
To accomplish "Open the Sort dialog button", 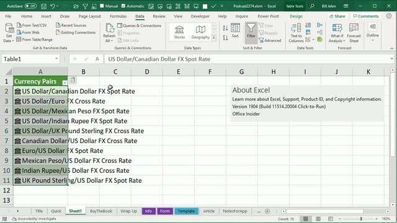I will point(235,30).
